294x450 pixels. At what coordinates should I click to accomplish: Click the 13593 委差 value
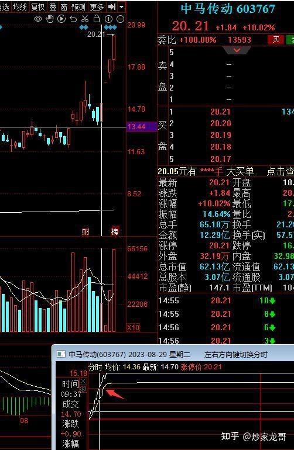pyautogui.click(x=240, y=40)
